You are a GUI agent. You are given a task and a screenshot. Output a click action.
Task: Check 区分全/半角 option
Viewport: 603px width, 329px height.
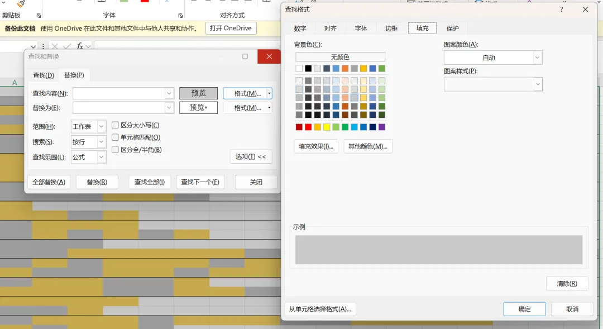point(115,150)
